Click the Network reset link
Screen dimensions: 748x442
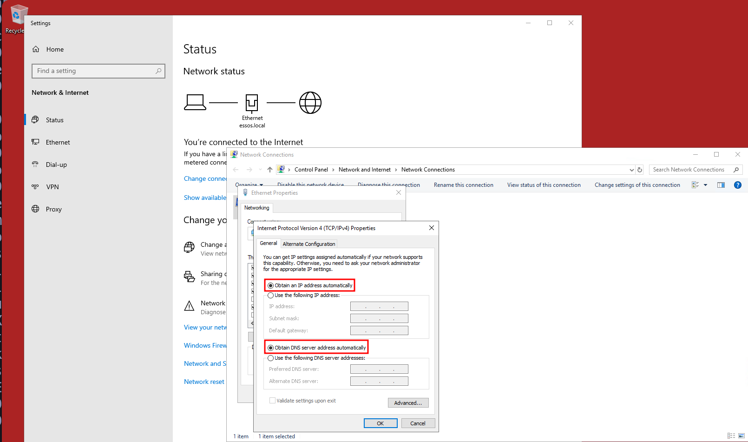204,382
